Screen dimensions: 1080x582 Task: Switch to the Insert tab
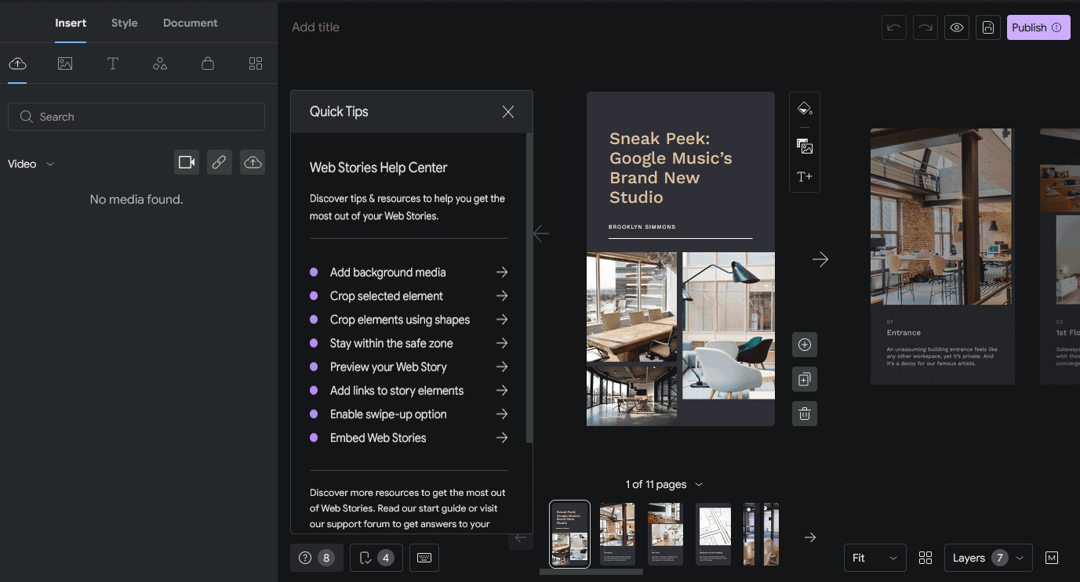tap(71, 23)
